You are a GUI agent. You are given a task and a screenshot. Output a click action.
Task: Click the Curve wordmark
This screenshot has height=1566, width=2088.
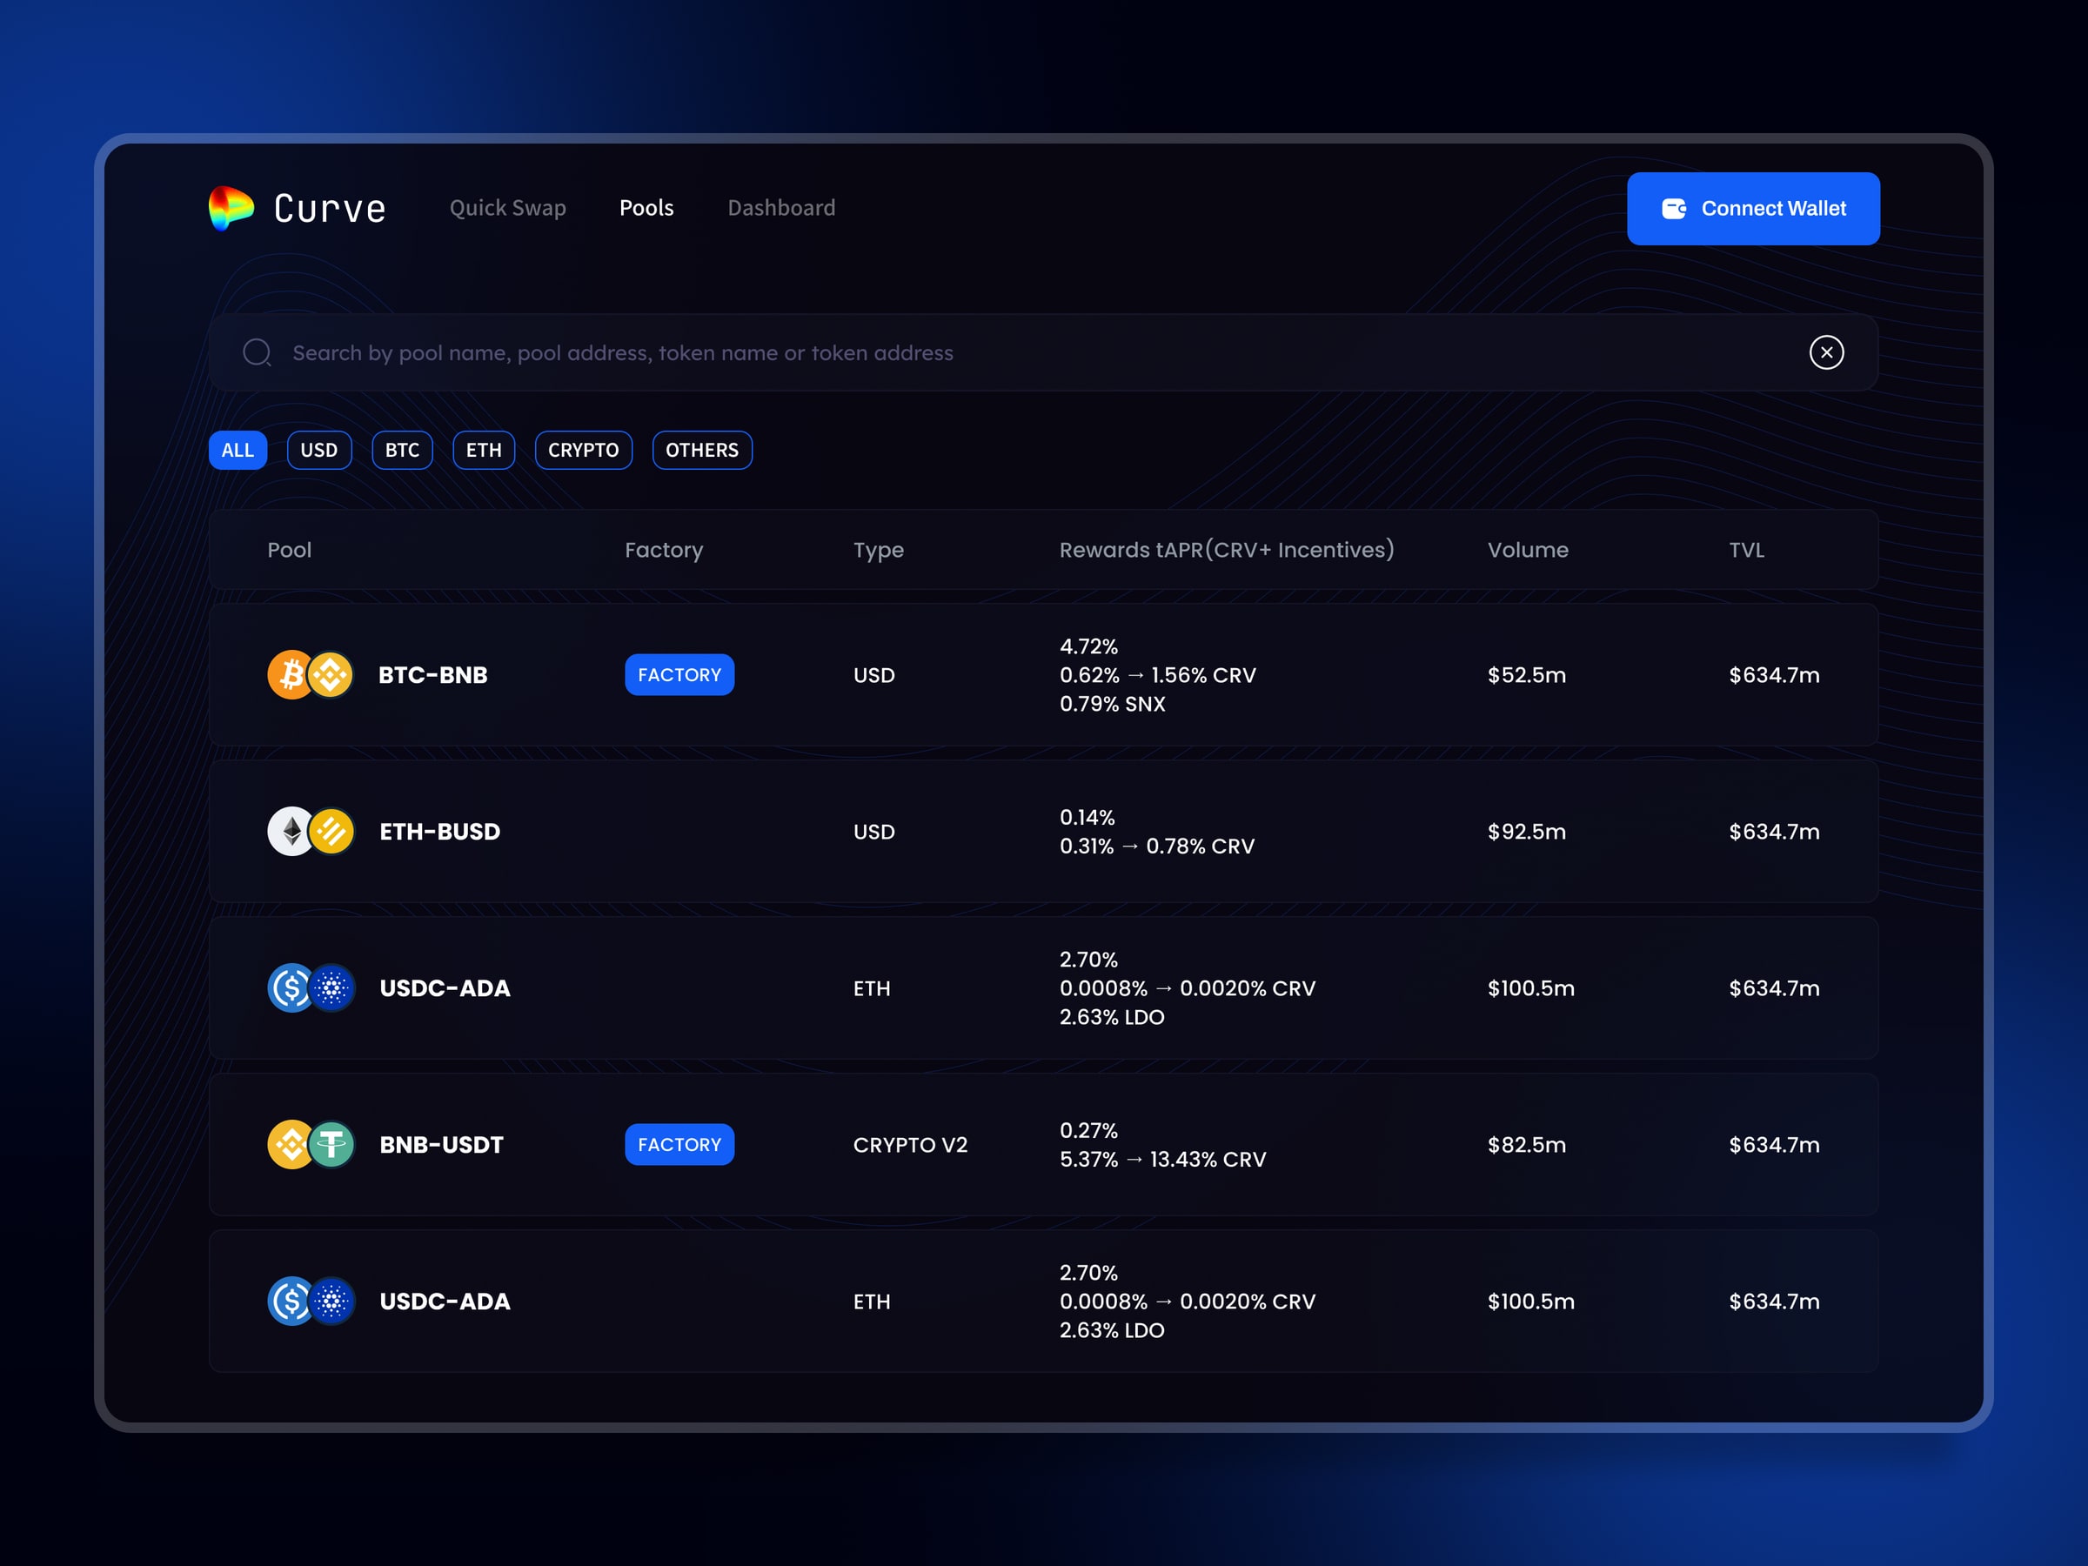pos(331,209)
